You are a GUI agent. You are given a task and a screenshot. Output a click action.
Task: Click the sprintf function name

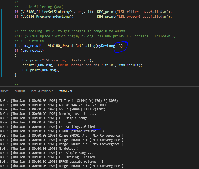click(29, 65)
